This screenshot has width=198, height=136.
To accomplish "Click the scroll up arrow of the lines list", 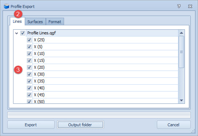I will pyautogui.click(x=182, y=33).
